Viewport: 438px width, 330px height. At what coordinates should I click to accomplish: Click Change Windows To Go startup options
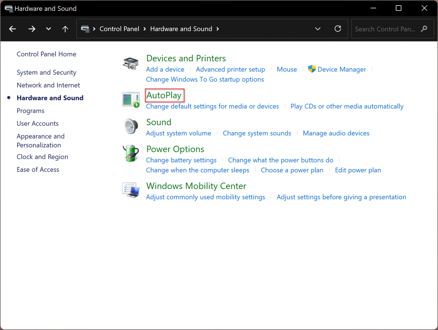pyautogui.click(x=205, y=79)
